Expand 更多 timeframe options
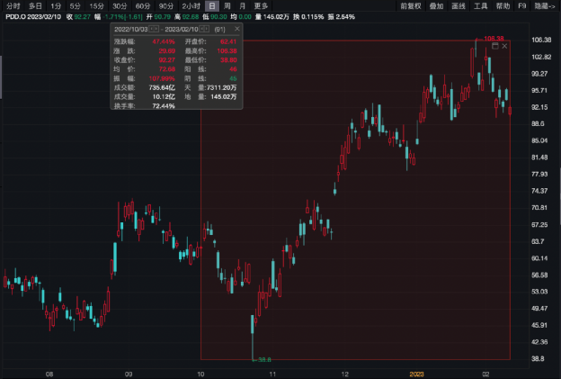 click(262, 5)
